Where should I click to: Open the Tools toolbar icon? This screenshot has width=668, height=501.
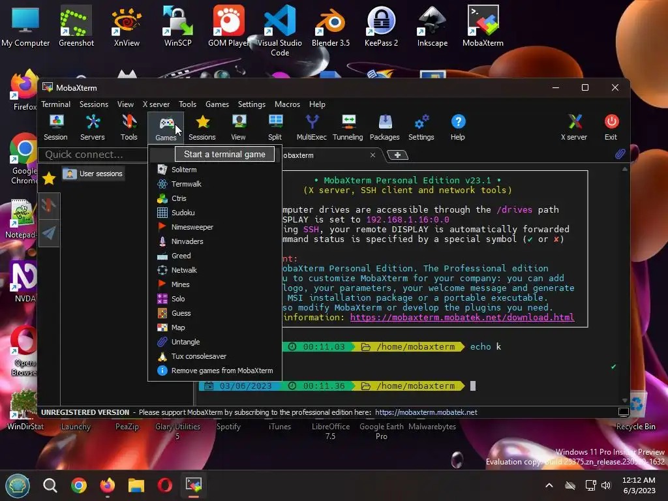[x=129, y=127]
